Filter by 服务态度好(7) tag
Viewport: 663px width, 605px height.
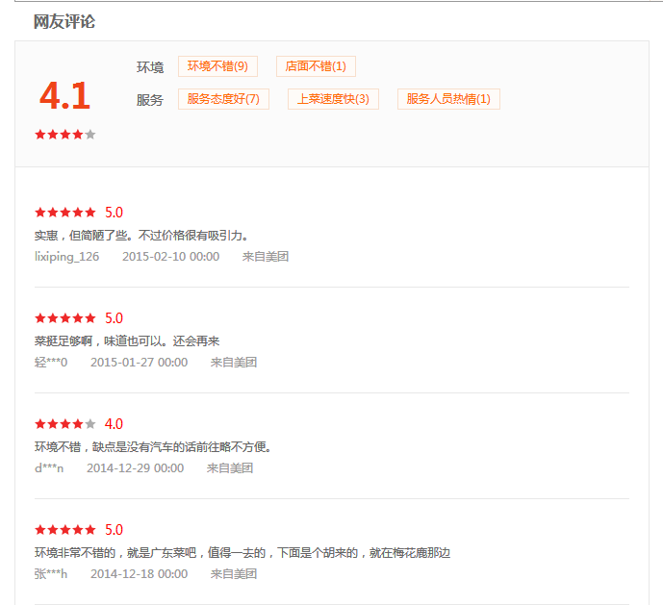coord(223,99)
